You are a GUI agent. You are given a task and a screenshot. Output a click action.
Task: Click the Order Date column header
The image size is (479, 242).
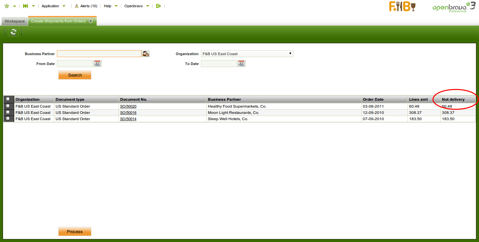384,99
